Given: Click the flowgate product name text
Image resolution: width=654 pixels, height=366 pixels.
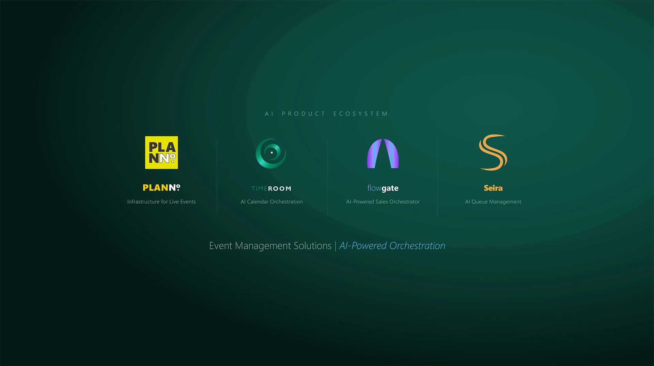Looking at the screenshot, I should tap(383, 188).
